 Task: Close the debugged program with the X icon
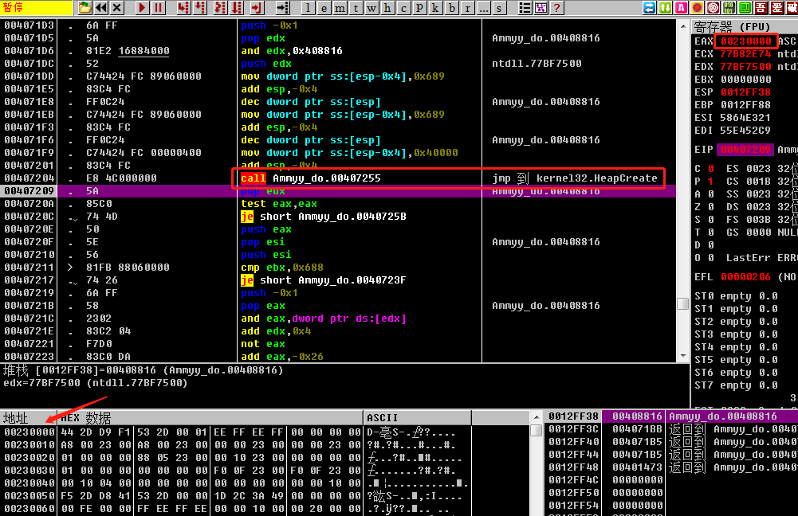click(x=117, y=8)
